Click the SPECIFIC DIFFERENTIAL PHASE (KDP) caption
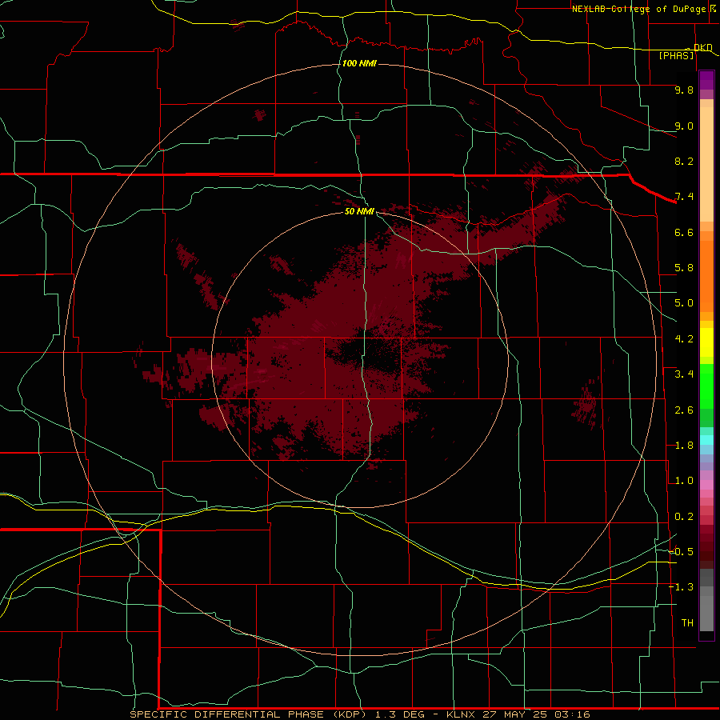The image size is (720, 720). pyautogui.click(x=250, y=714)
